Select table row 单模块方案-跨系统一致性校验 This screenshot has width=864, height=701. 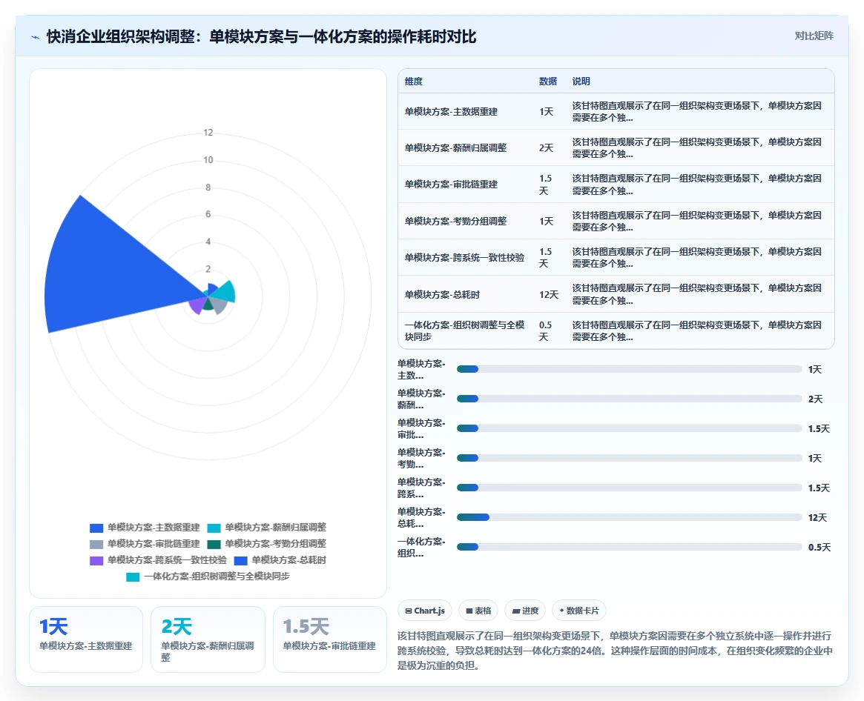(x=616, y=257)
